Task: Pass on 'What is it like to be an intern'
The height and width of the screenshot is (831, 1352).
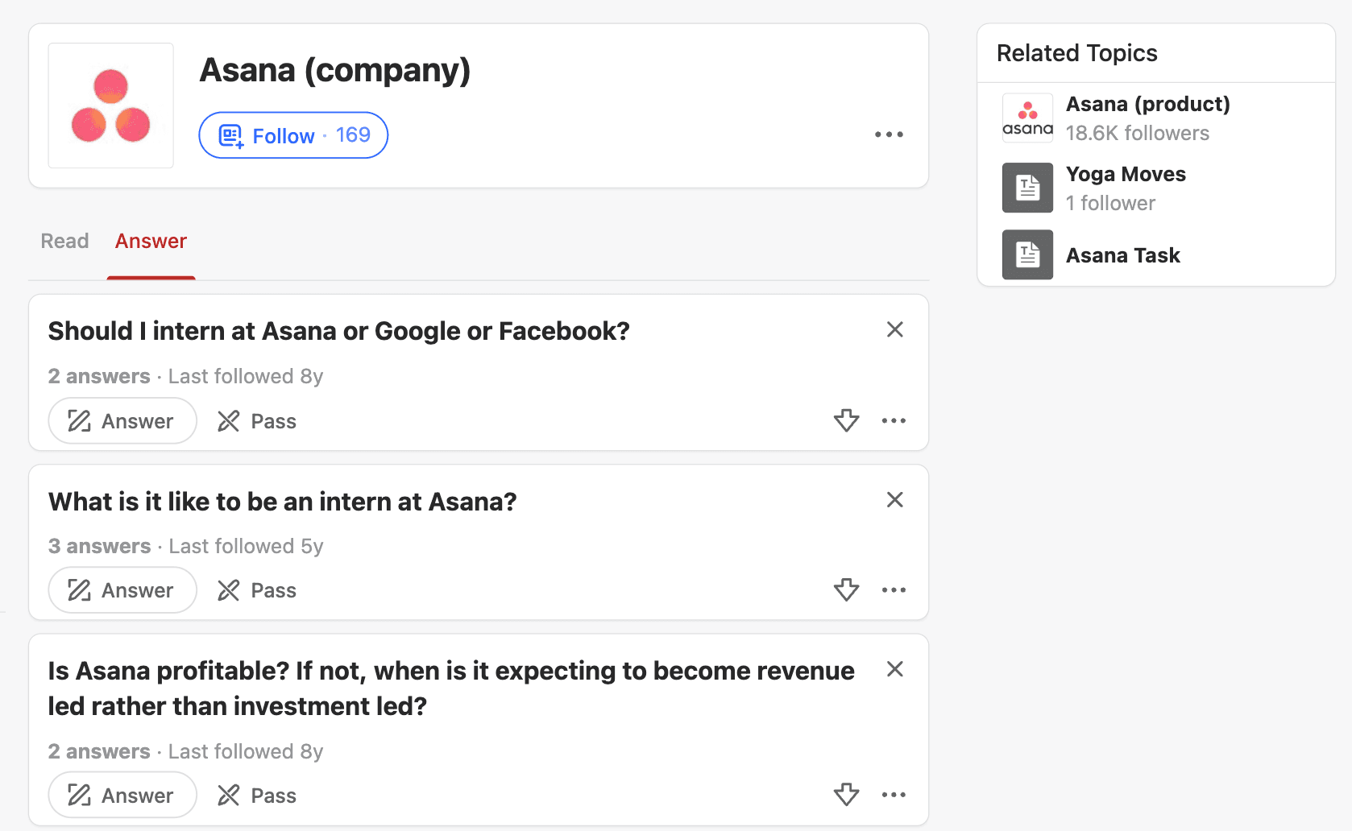Action: [x=257, y=590]
